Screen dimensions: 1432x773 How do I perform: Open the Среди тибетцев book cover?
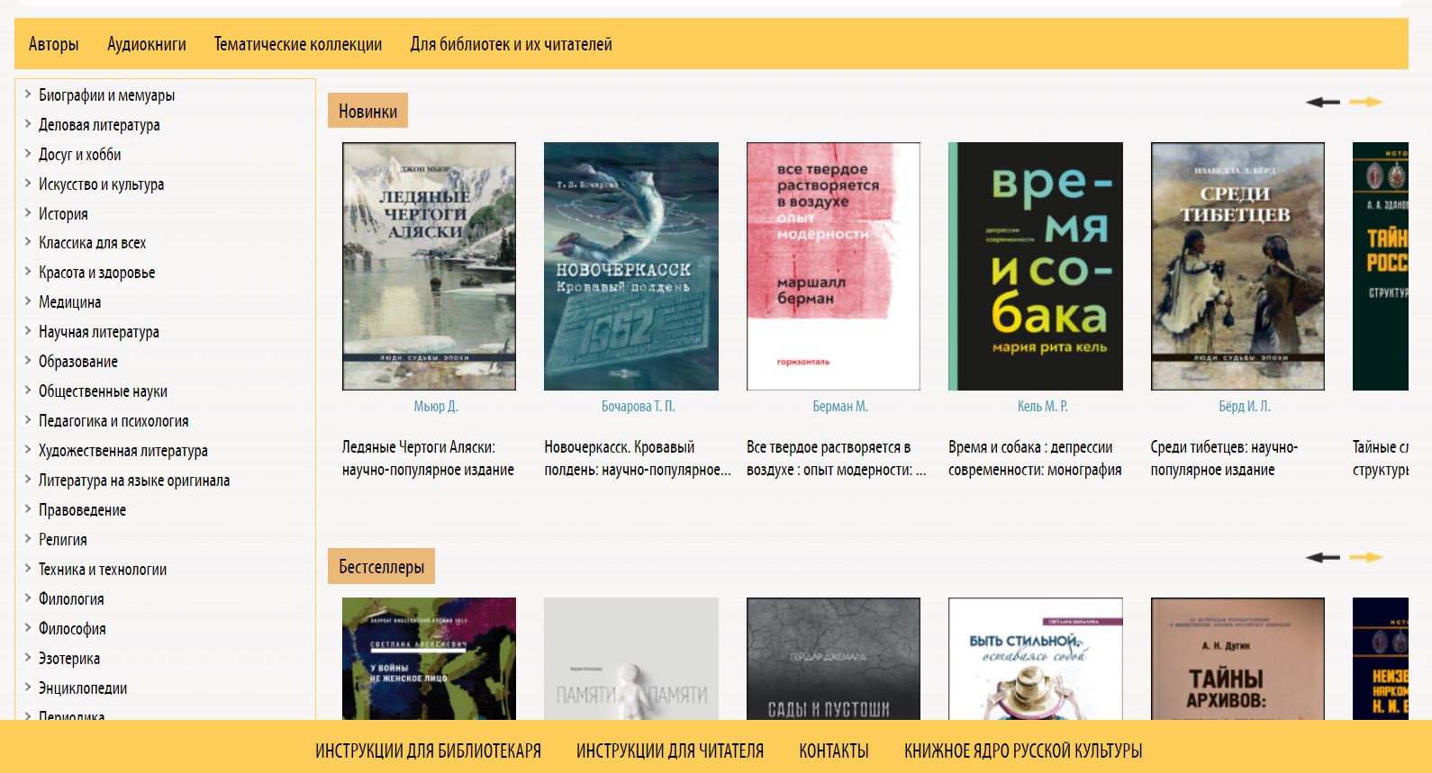point(1237,266)
